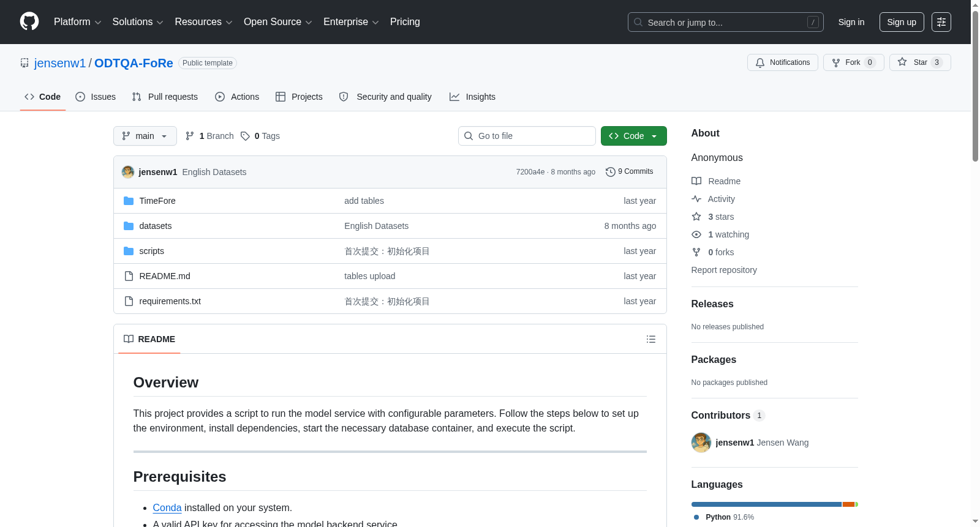
Task: Open the jensenw1 owner profile link
Action: point(60,63)
